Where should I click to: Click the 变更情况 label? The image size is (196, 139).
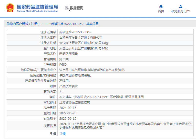(x=50, y=126)
